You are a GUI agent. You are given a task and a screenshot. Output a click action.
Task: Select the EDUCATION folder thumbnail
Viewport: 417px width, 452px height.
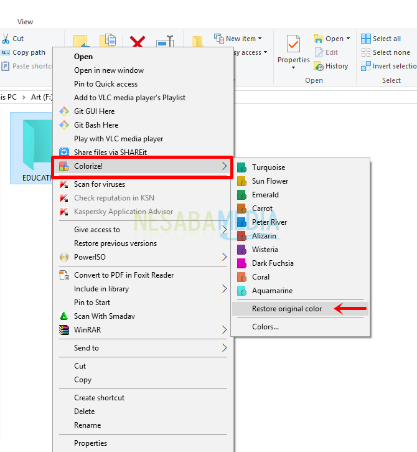[x=32, y=148]
